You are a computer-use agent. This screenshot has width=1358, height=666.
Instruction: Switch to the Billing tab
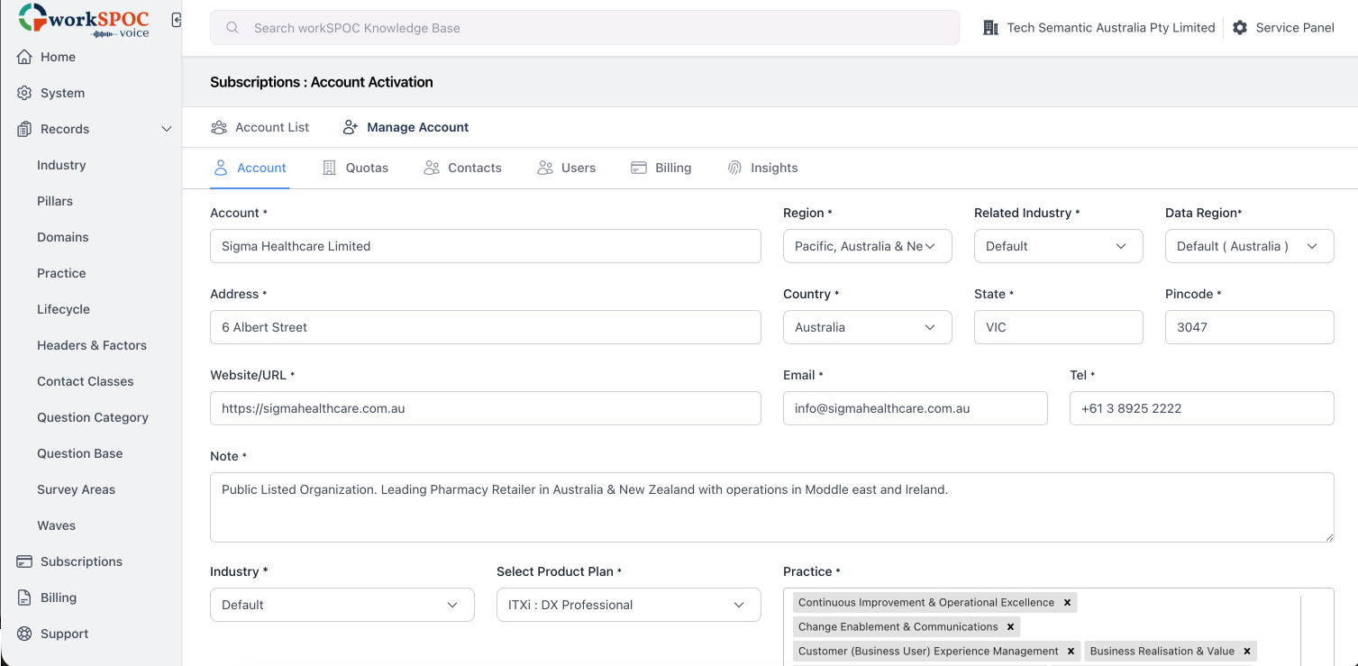(x=661, y=168)
